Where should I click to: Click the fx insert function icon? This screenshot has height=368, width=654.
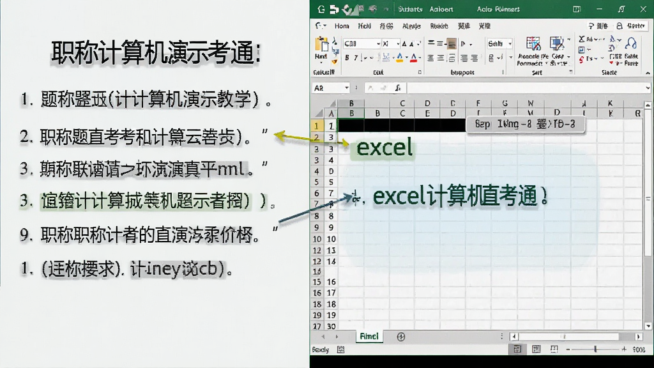(399, 88)
